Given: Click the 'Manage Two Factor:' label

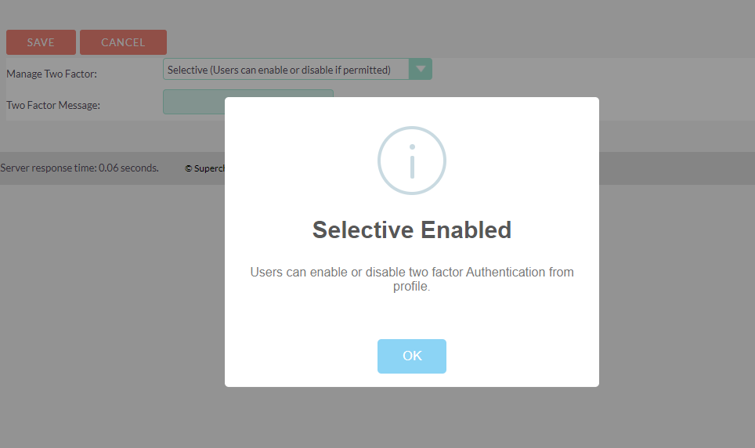Looking at the screenshot, I should (x=52, y=74).
